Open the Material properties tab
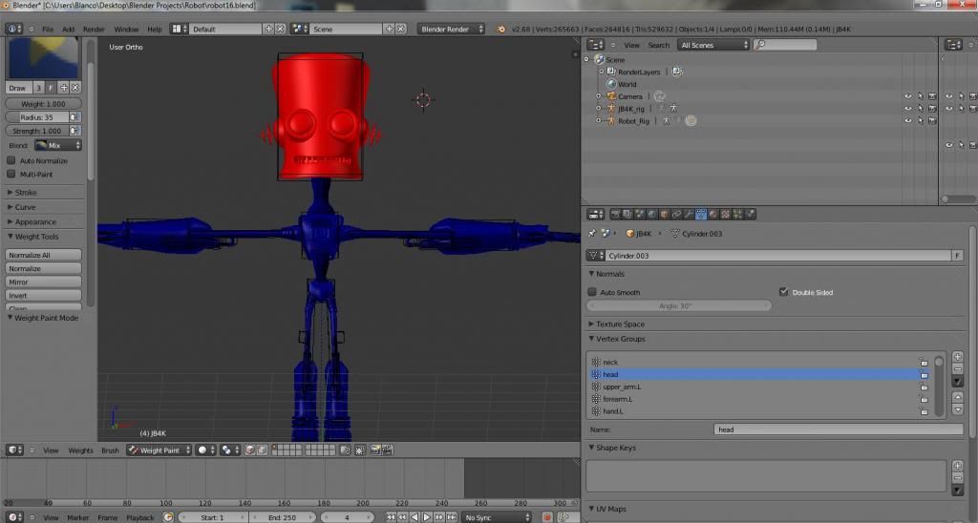Screen dimensions: 978x523 (713, 215)
